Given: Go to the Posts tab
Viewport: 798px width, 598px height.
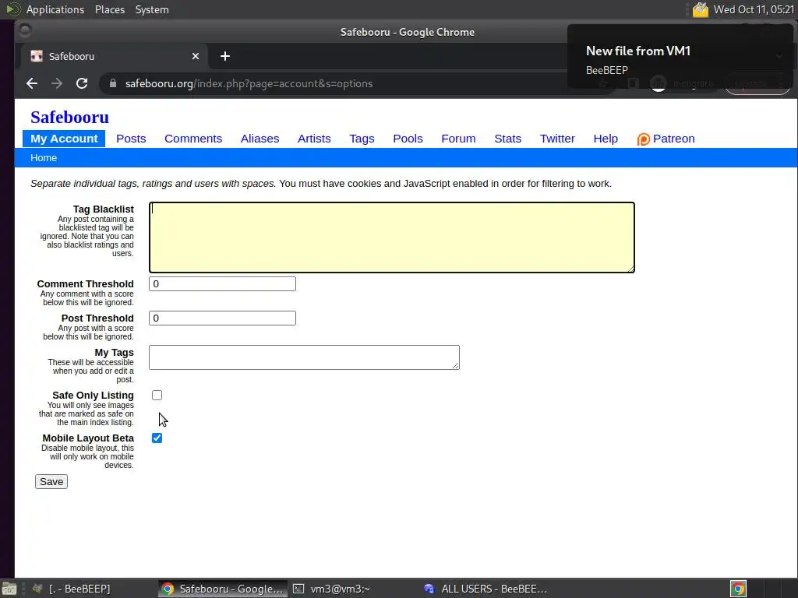Looking at the screenshot, I should coord(131,139).
